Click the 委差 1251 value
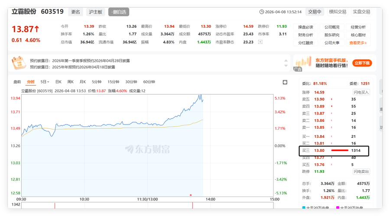The image size is (390, 216). pos(365,83)
